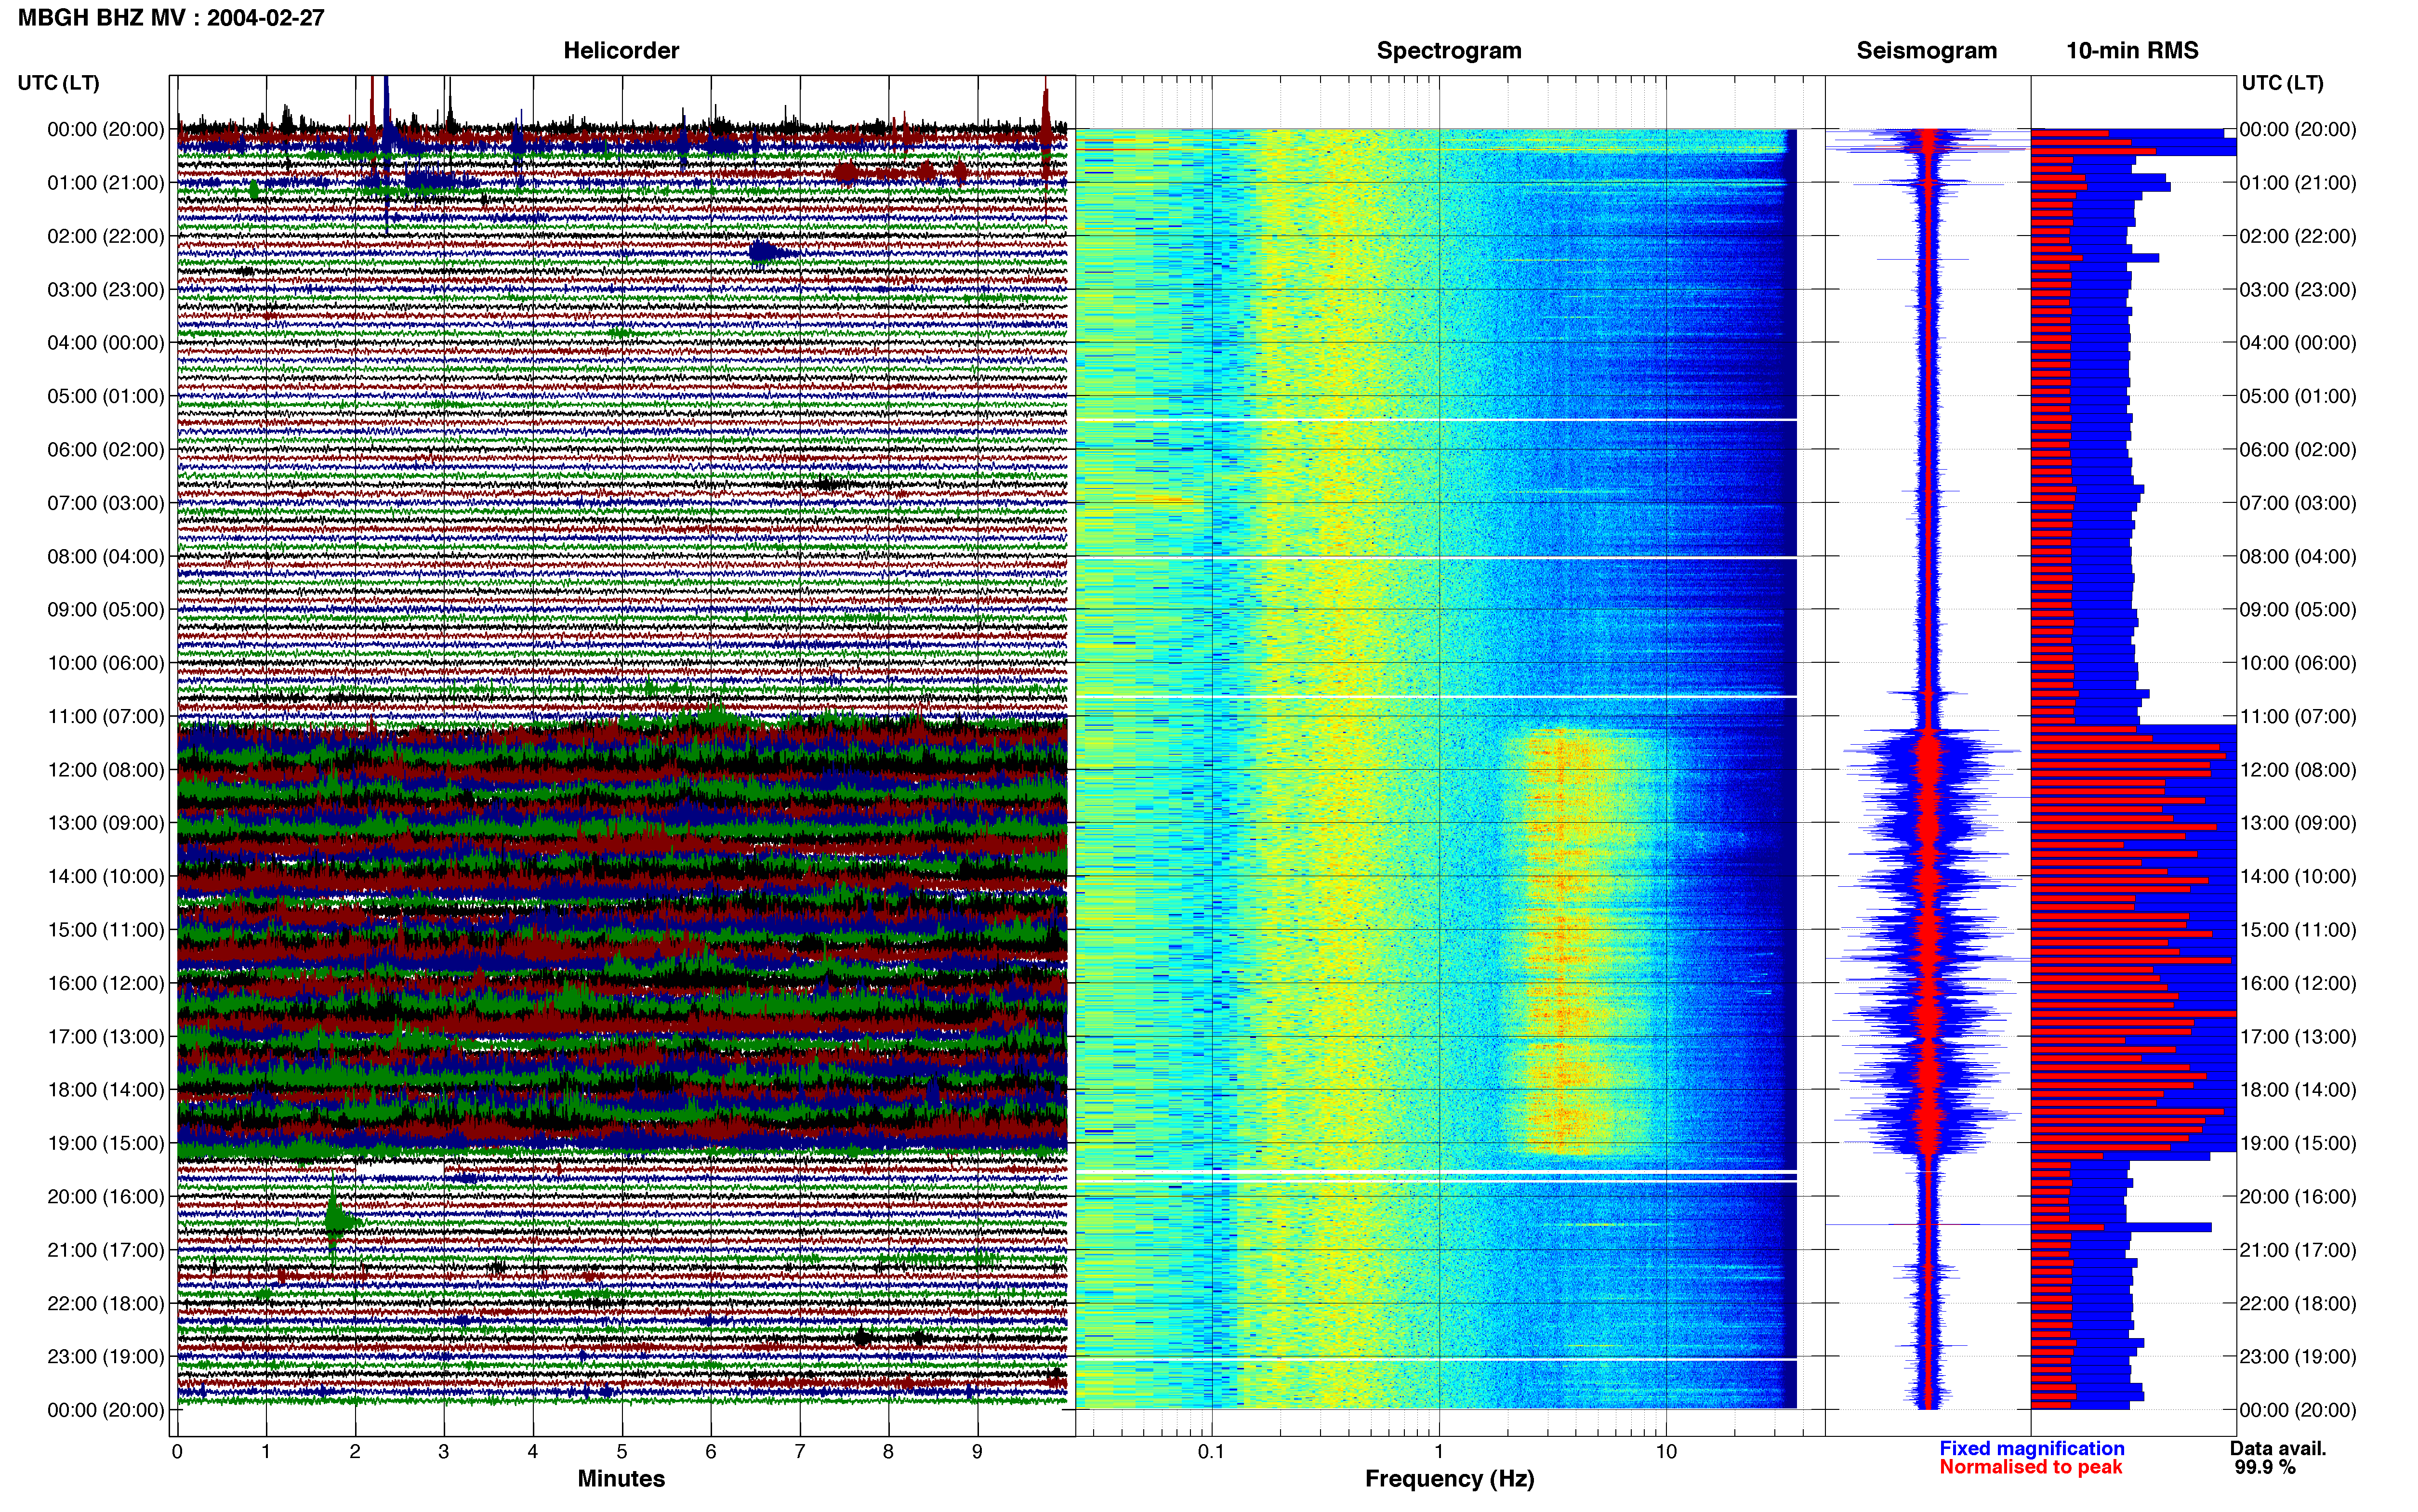Click the left '07:00 (03:00)' time label
This screenshot has height=1512, width=2418.
106,502
